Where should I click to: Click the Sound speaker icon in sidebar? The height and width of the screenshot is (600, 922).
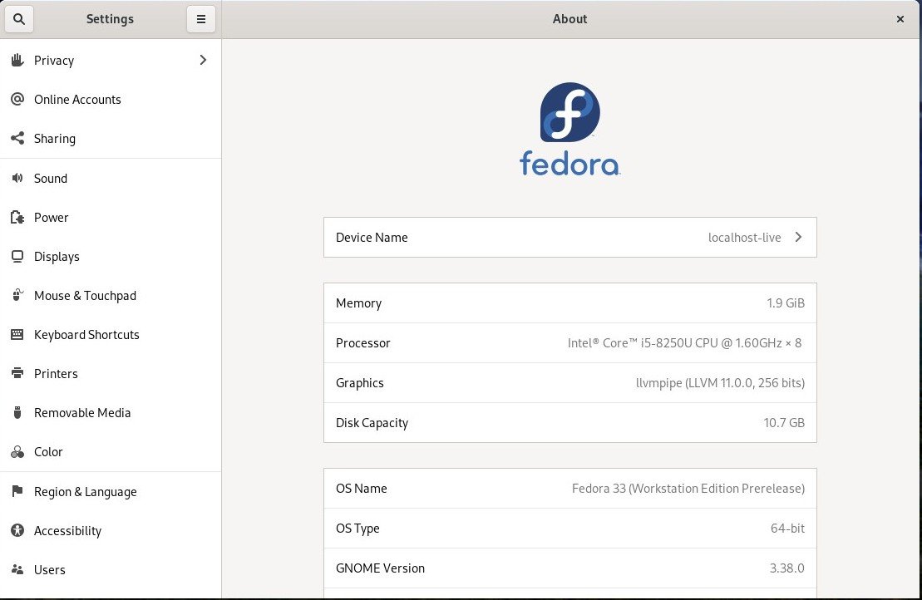point(17,178)
